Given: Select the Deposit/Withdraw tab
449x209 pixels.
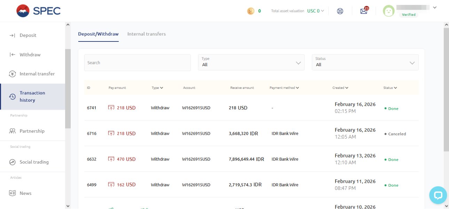Looking at the screenshot, I should coord(98,34).
